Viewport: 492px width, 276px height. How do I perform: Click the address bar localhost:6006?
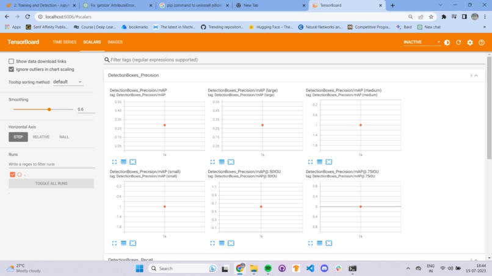coord(220,16)
